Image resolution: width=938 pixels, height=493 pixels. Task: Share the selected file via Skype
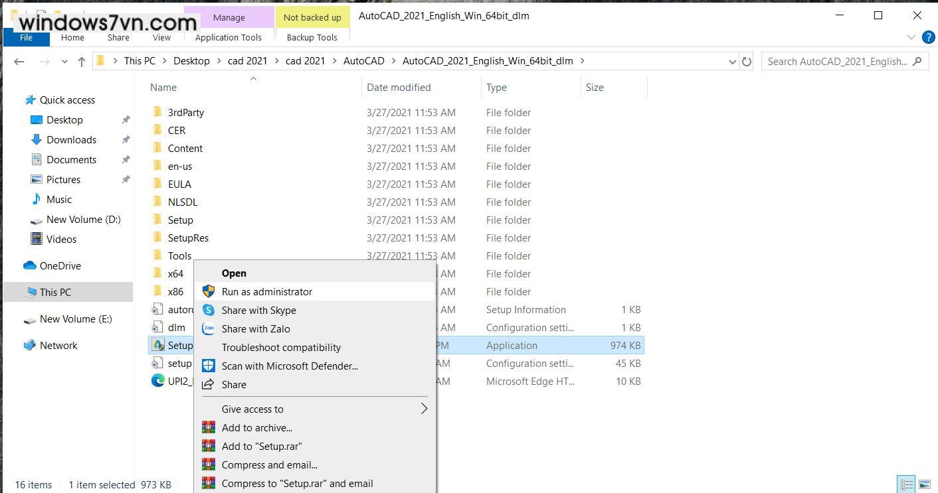pyautogui.click(x=258, y=310)
